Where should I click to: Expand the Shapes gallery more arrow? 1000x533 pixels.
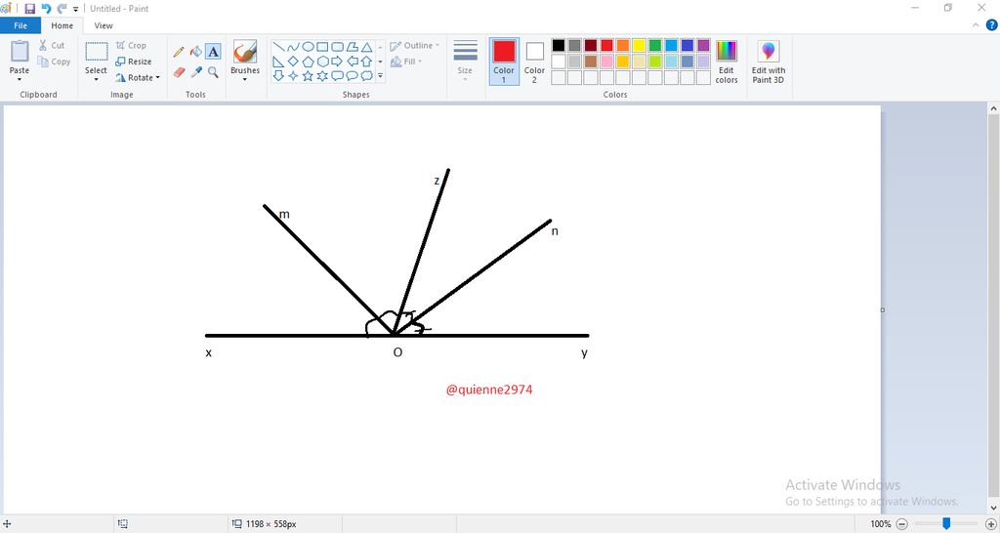[x=380, y=76]
